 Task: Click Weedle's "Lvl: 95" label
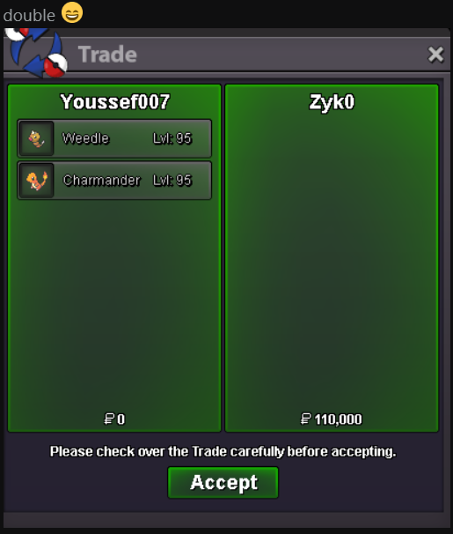pyautogui.click(x=172, y=138)
